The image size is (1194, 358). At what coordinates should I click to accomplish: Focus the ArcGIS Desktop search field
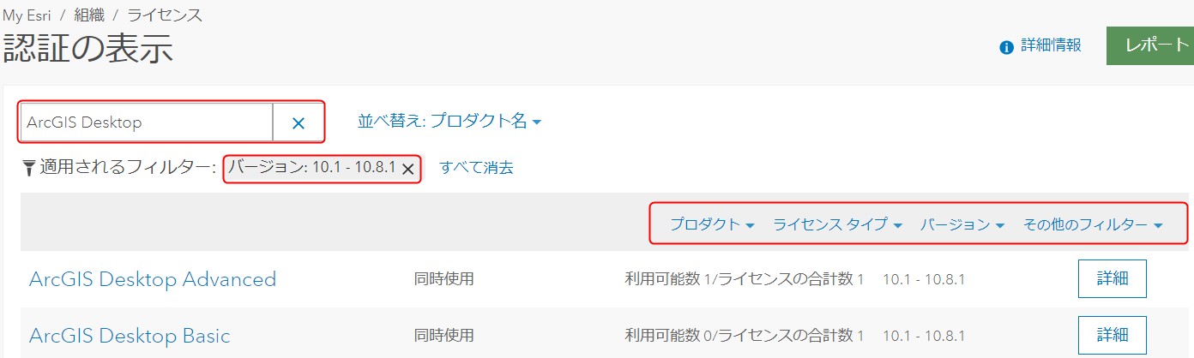point(147,122)
